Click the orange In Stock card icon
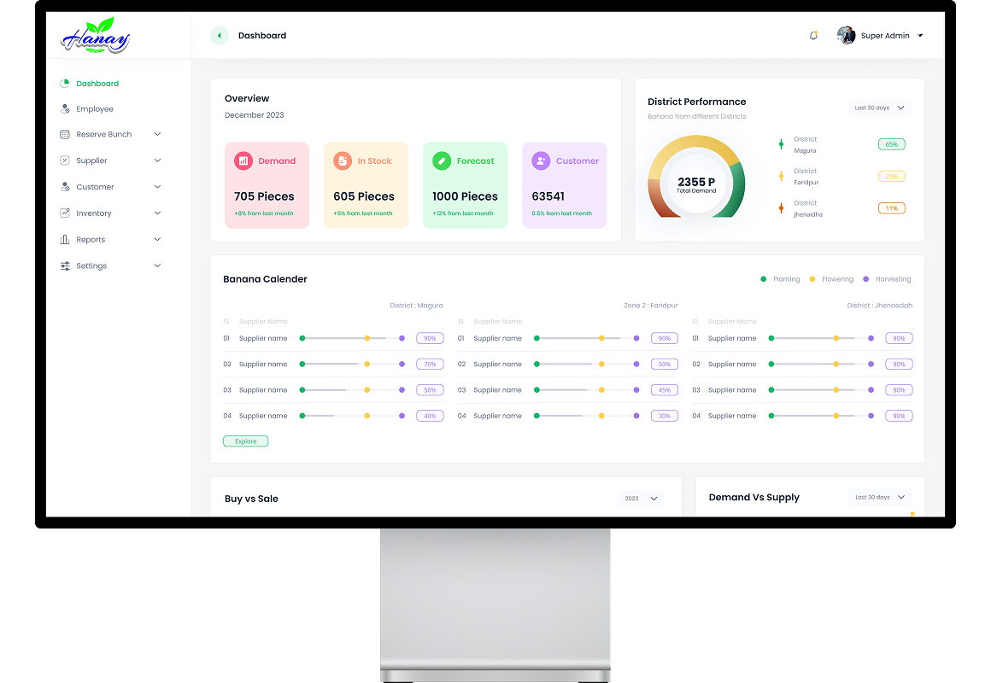The image size is (991, 683). click(343, 161)
